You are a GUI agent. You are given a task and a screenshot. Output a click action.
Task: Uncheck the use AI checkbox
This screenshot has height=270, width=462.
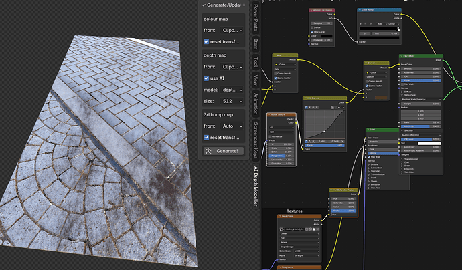coord(206,78)
